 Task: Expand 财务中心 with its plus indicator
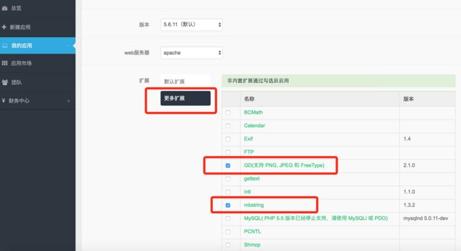click(69, 101)
